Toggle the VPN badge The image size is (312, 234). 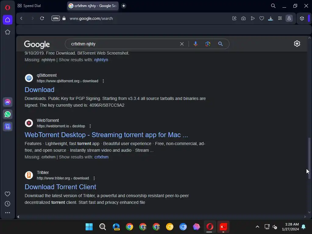pyautogui.click(x=56, y=18)
